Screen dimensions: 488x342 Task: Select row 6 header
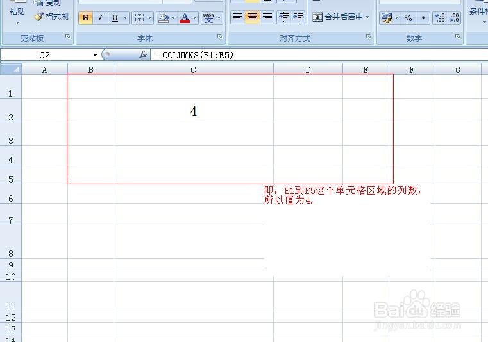pyautogui.click(x=11, y=194)
